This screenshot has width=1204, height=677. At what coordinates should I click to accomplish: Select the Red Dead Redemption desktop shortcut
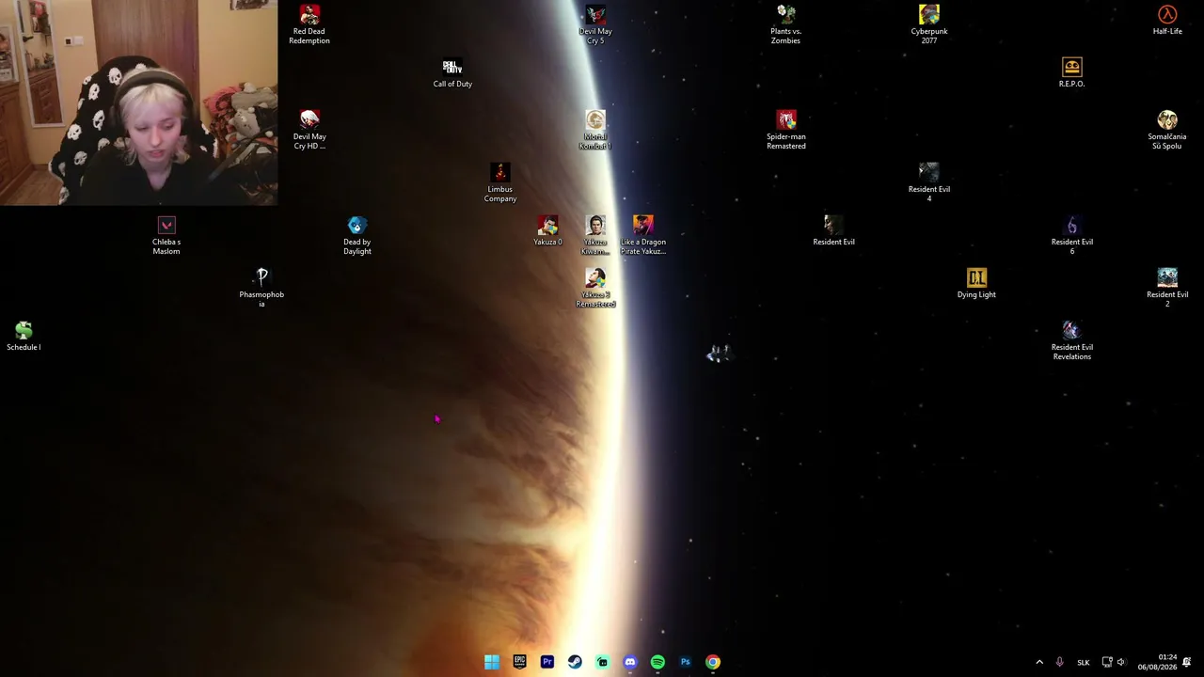[x=309, y=24]
